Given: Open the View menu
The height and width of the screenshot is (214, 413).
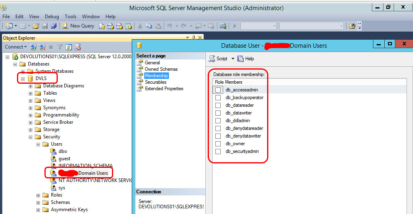Looking at the screenshot, I should (x=34, y=16).
